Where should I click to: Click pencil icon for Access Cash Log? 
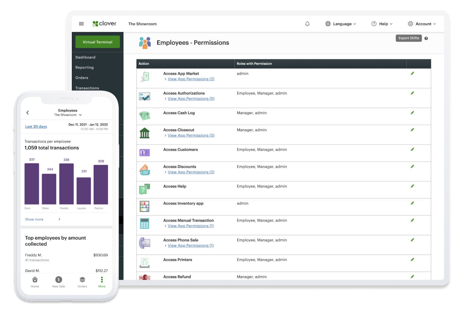coord(412,113)
